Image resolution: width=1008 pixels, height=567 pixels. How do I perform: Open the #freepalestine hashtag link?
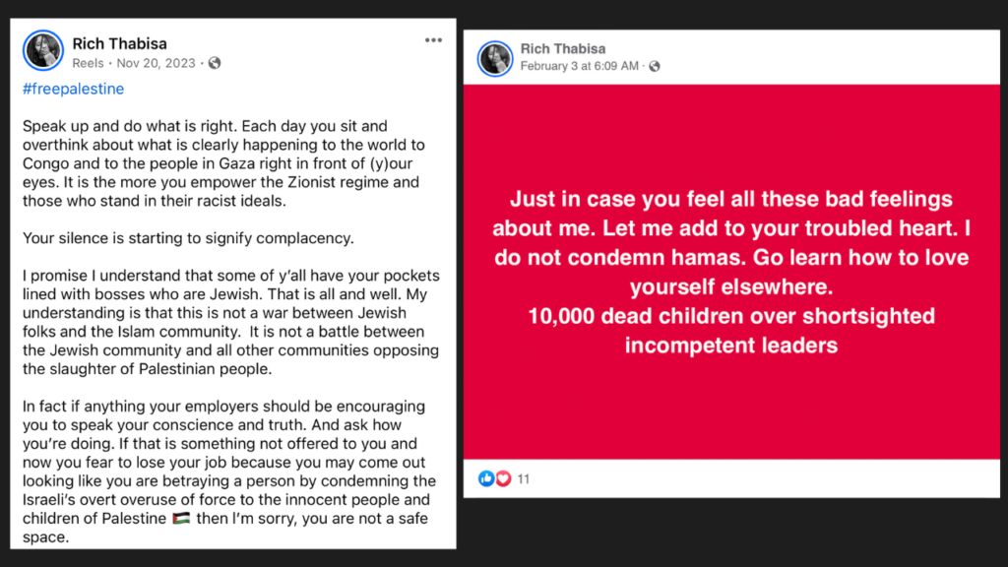click(72, 89)
